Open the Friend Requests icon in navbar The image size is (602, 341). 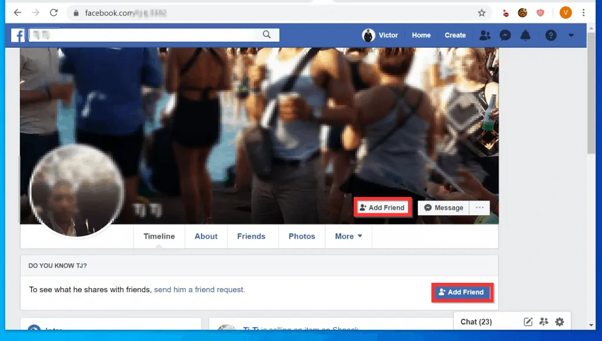pyautogui.click(x=485, y=35)
